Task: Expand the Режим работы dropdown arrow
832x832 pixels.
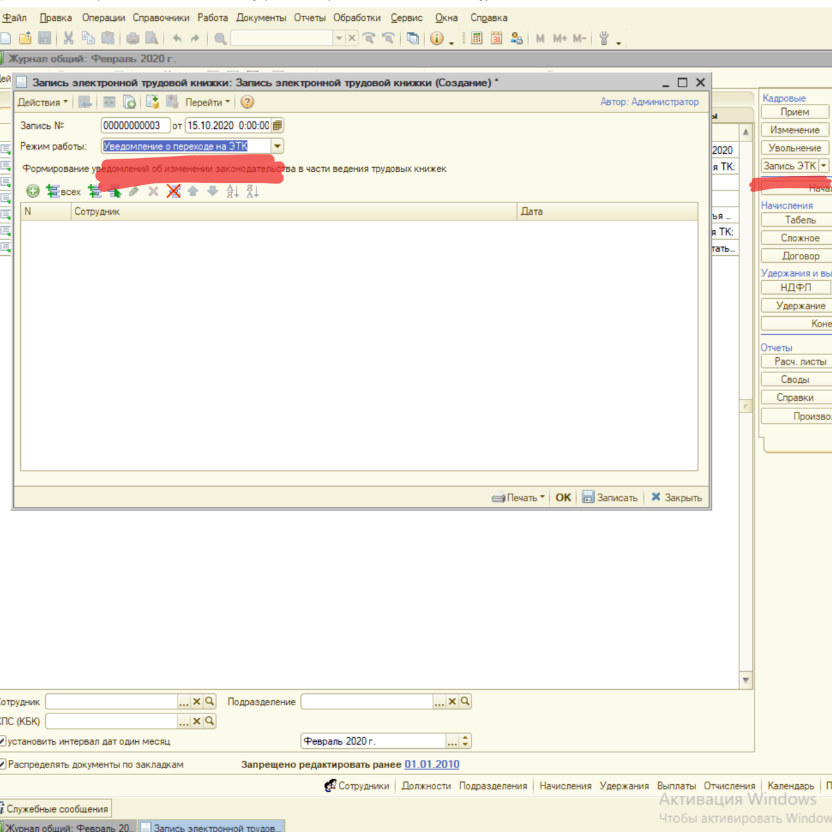Action: 277,146
